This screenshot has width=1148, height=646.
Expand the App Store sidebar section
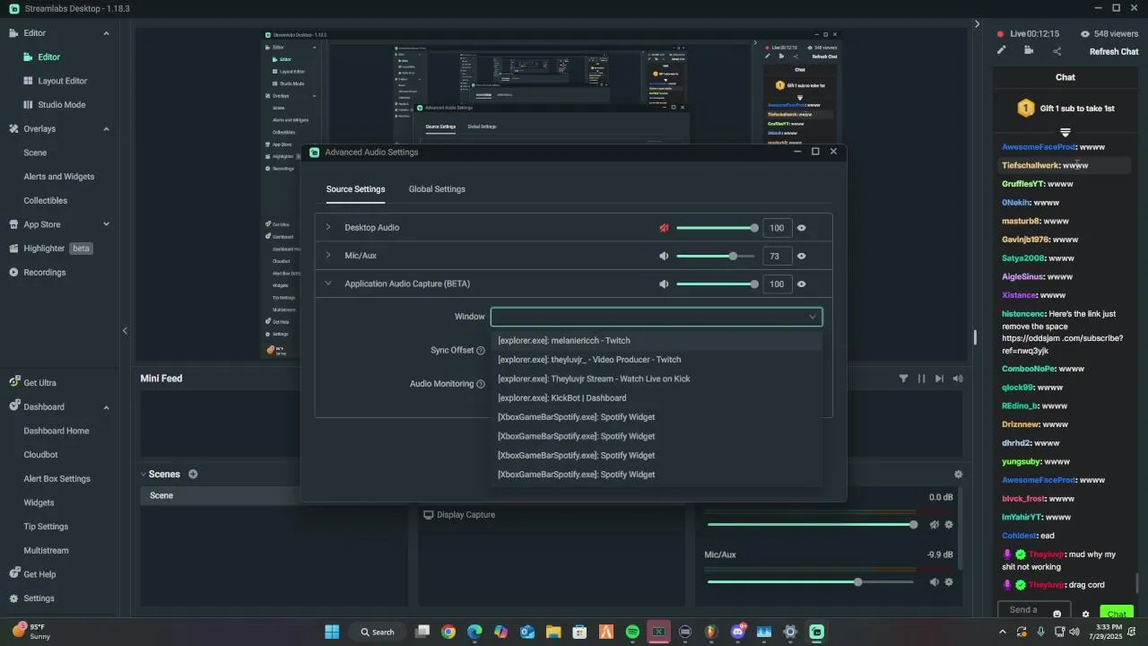(106, 224)
